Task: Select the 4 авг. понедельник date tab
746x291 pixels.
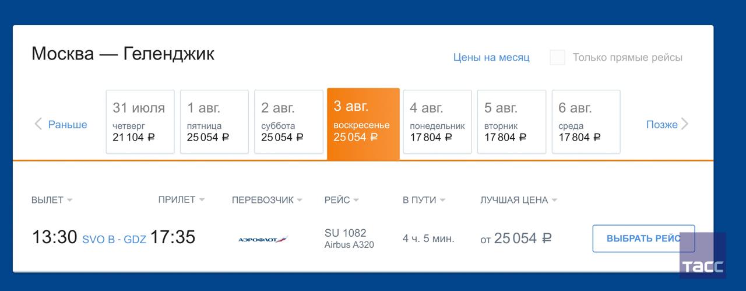Action: coord(437,122)
